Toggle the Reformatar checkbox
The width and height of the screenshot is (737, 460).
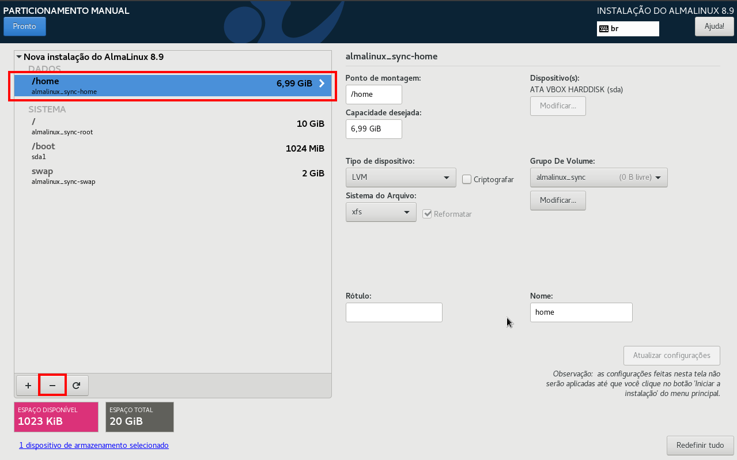427,214
